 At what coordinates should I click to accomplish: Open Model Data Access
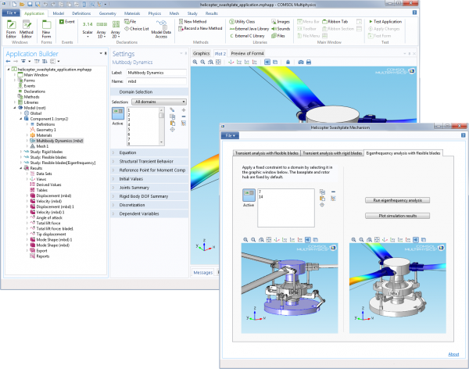click(x=161, y=29)
